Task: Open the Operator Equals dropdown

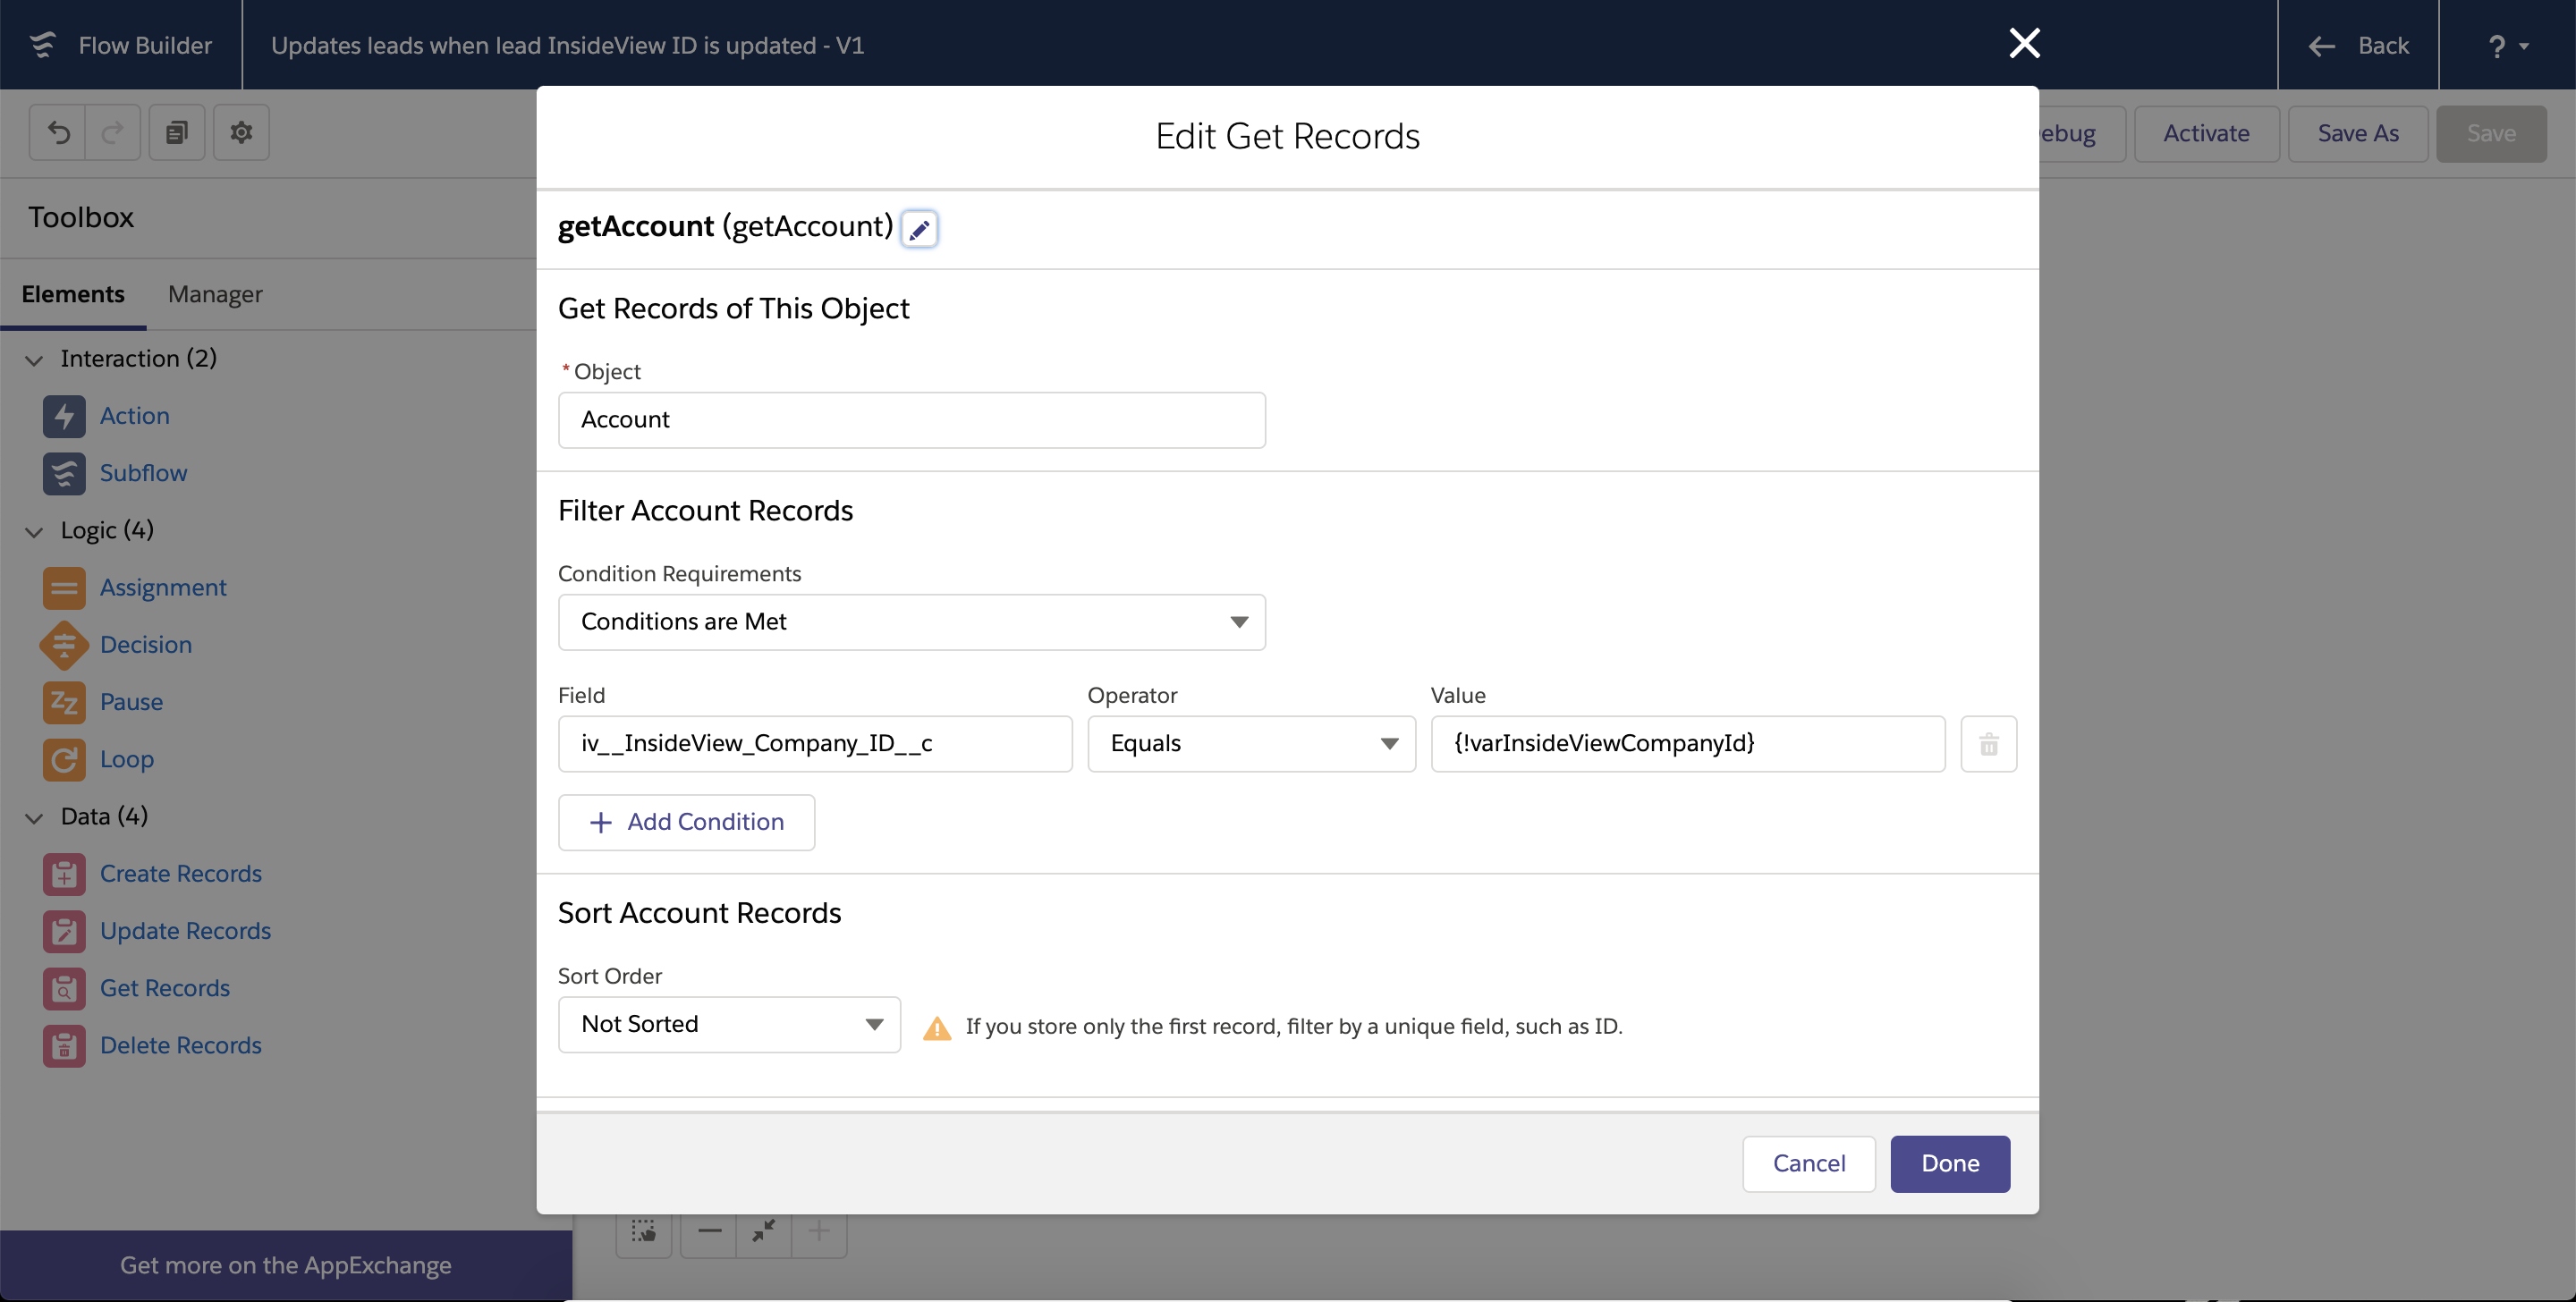Action: point(1251,744)
